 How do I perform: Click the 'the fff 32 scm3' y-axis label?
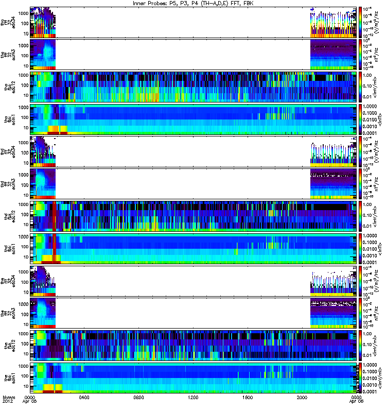tap(8, 313)
